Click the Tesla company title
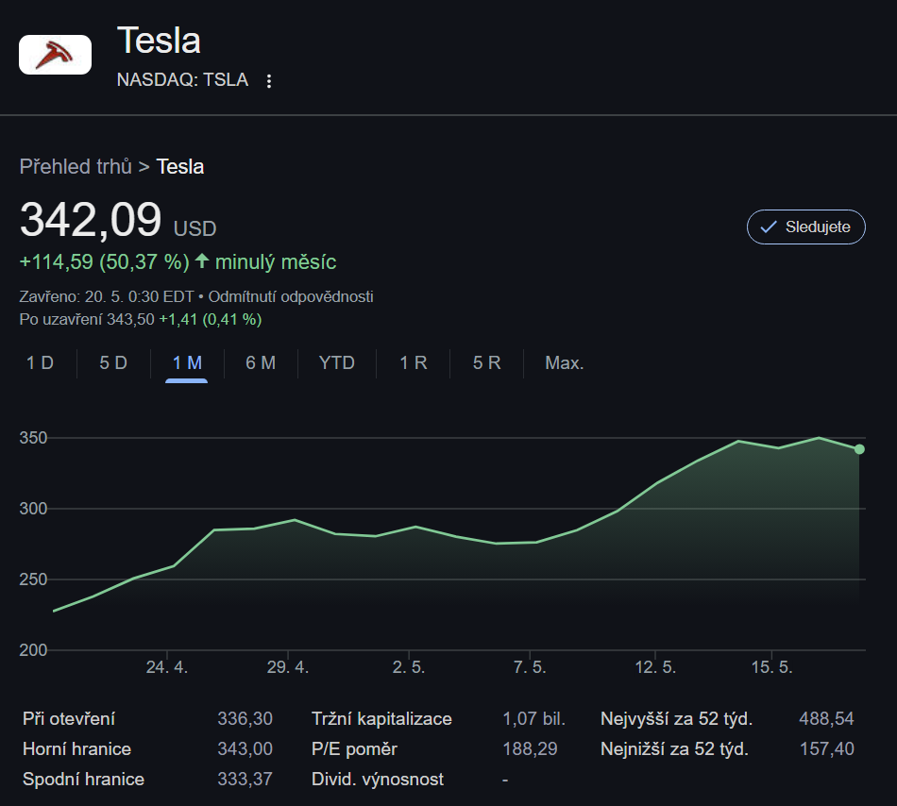 pos(159,41)
